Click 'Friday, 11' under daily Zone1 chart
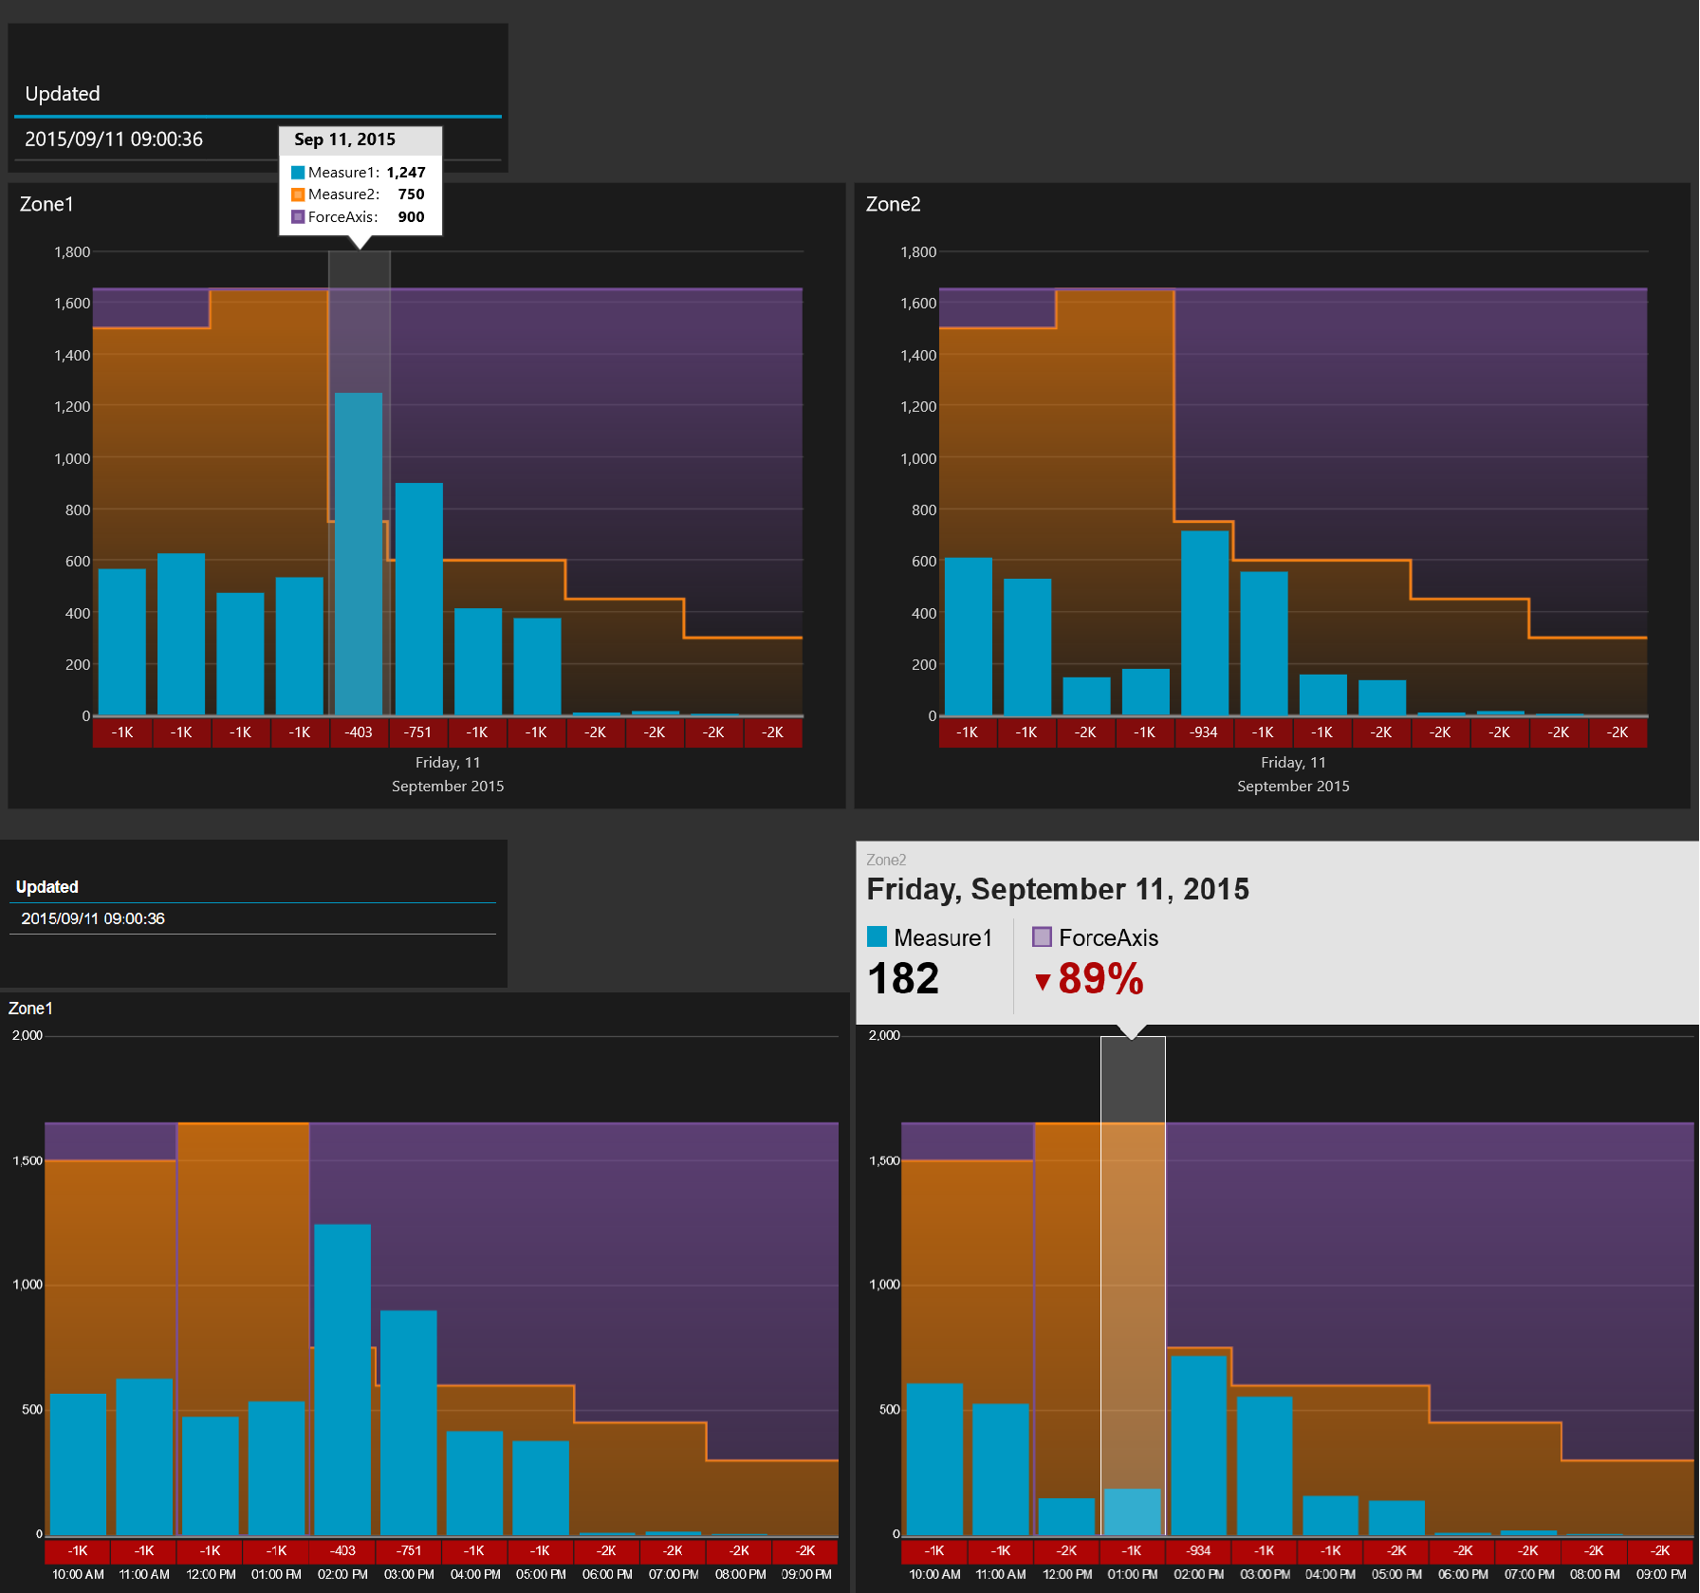This screenshot has height=1593, width=1700. click(448, 763)
